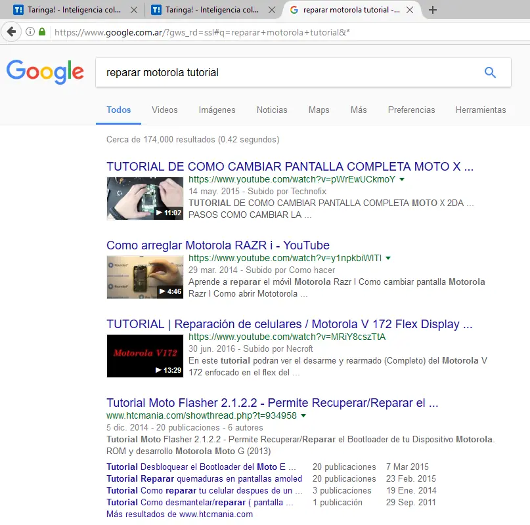Click the 14 may. 2015 Subido por Technofix text
530x525 pixels.
[257, 191]
